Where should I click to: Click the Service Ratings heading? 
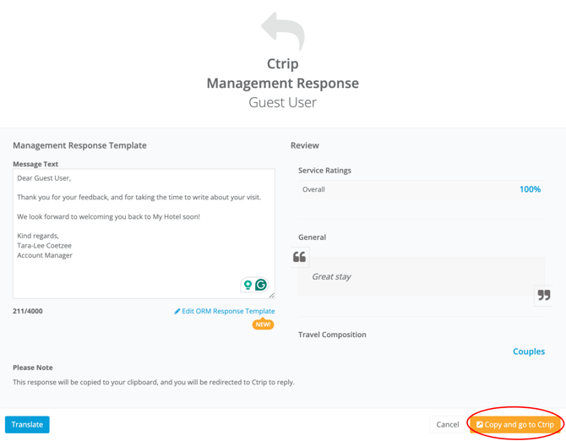324,171
